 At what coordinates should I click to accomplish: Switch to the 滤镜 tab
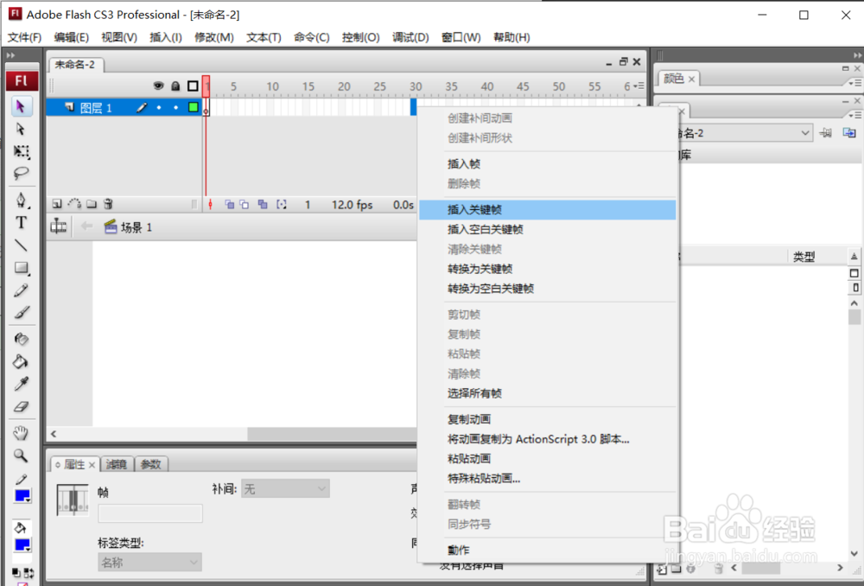(x=117, y=465)
